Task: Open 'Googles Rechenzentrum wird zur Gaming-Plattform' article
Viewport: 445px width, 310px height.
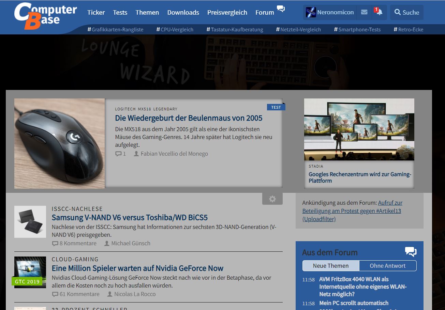Action: click(360, 177)
